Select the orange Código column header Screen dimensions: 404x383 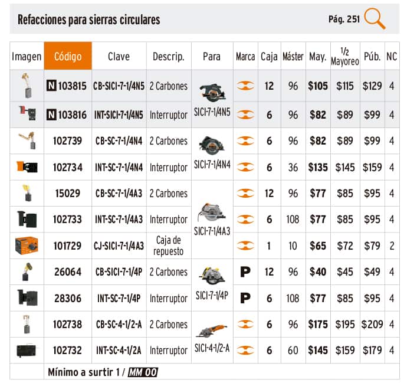click(x=68, y=56)
